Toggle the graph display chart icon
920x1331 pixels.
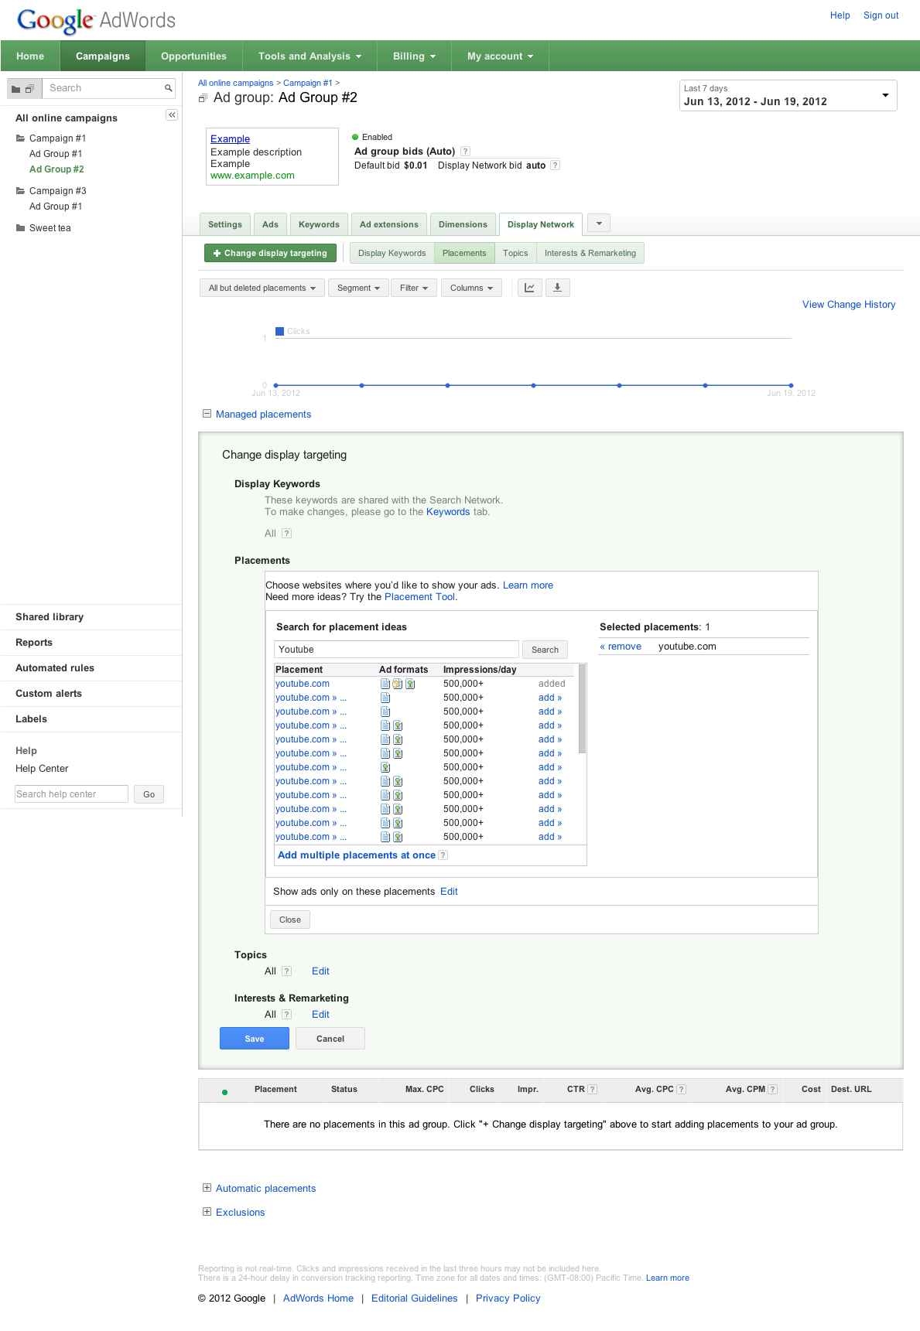pos(529,288)
